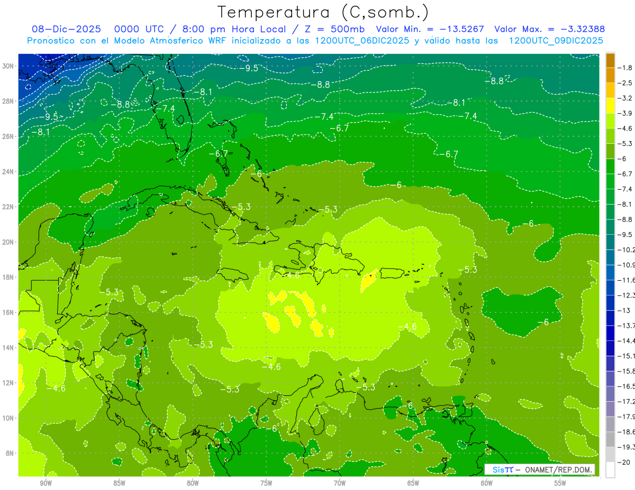Click the '24N' latitude axis label
The width and height of the screenshot is (635, 490).
[x=9, y=172]
